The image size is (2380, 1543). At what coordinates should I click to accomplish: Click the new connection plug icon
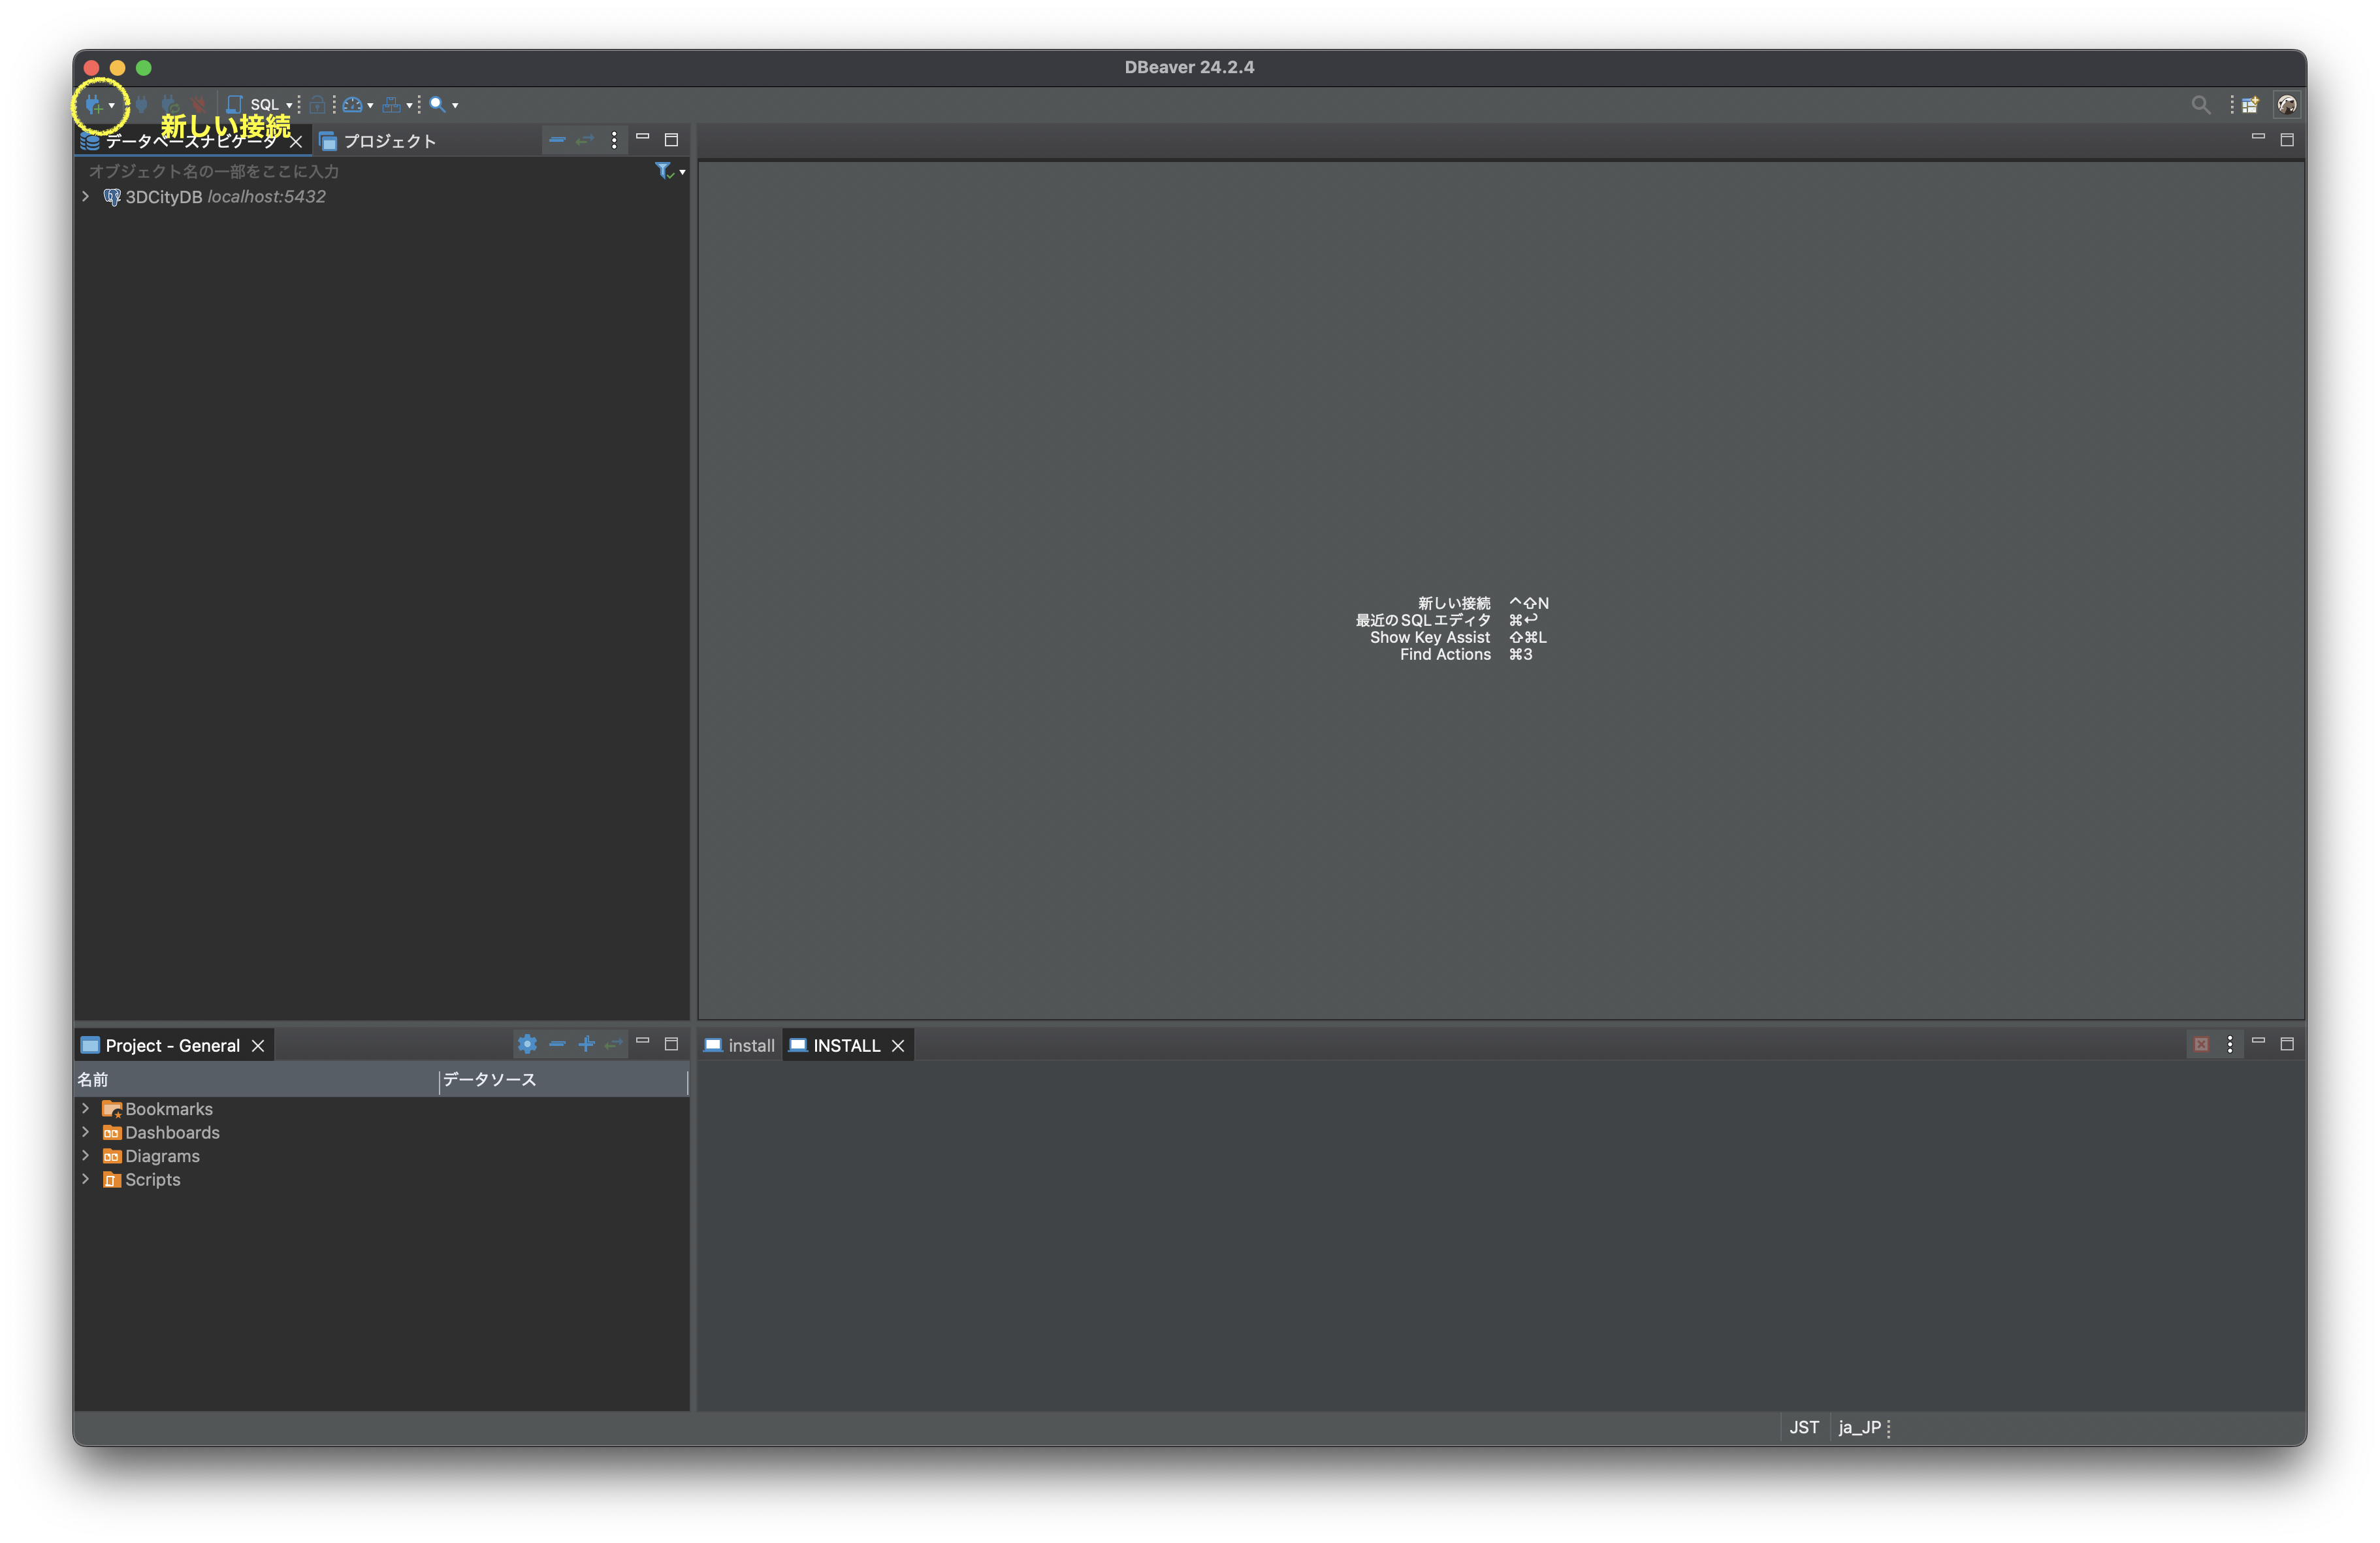(93, 105)
